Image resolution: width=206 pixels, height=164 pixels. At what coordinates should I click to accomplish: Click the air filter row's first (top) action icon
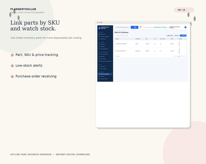coord(179,42)
